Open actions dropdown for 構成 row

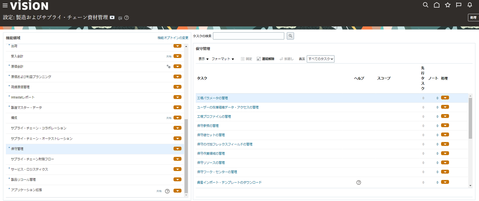point(177,118)
